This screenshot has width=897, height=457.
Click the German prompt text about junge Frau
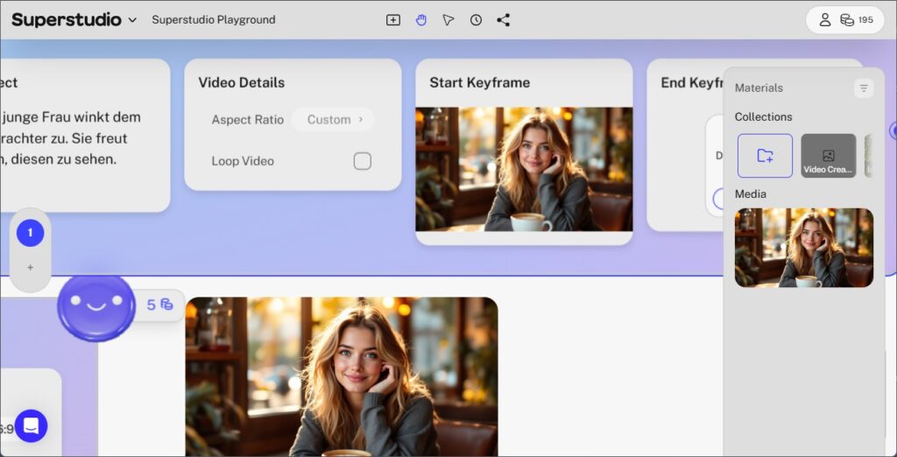pos(70,138)
